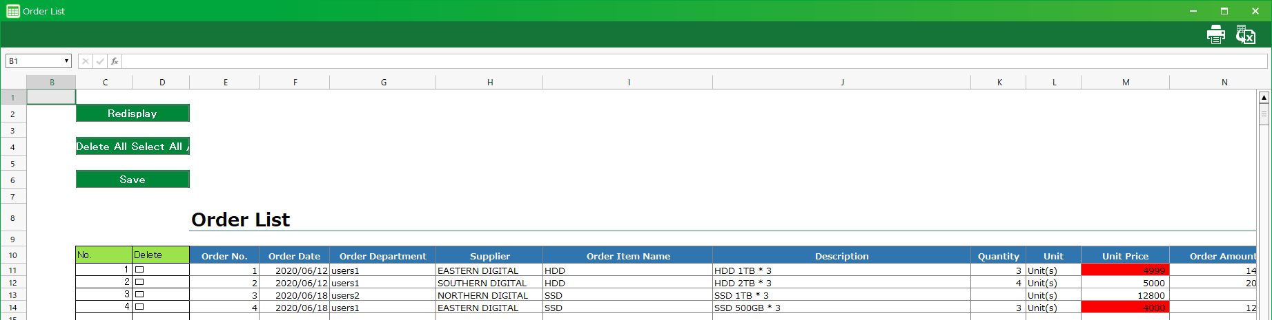Expand the B1 name box dropdown

[67, 61]
